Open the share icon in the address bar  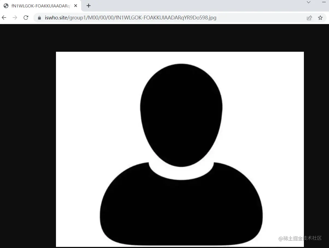(309, 18)
